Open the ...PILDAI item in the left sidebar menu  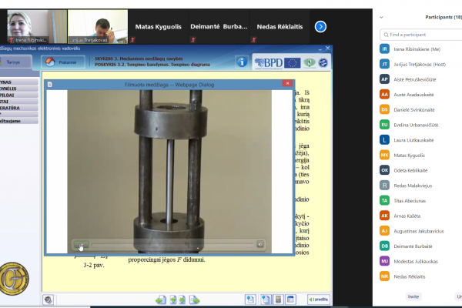(19, 95)
